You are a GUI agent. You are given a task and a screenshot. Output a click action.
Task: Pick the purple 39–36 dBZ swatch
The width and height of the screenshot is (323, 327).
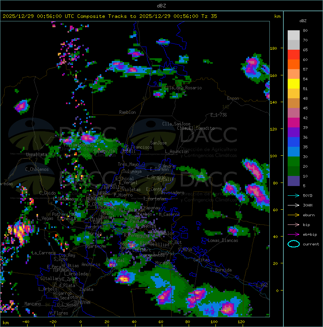[293, 132]
